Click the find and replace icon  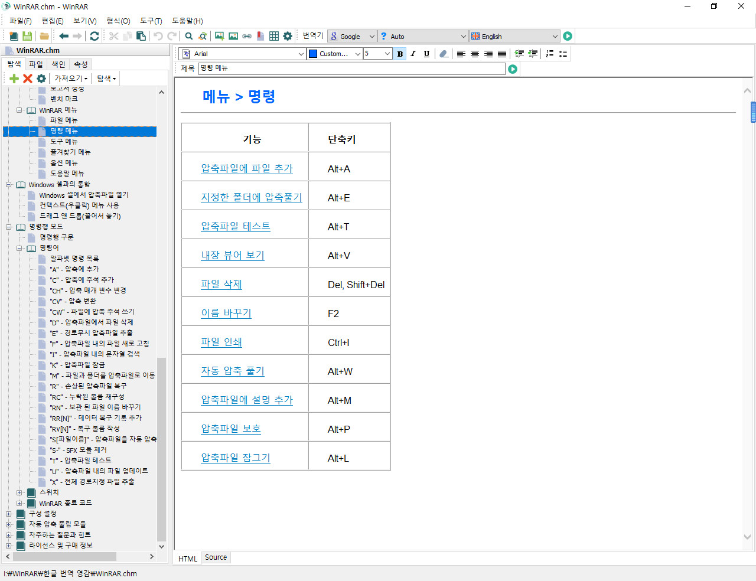point(203,36)
